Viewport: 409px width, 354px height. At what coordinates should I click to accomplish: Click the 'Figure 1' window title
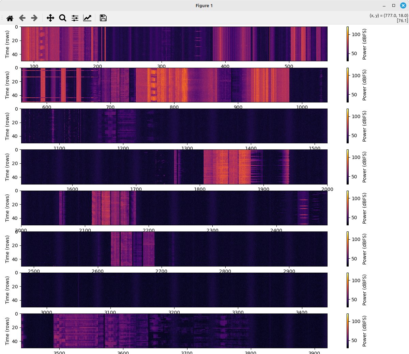tap(204, 5)
